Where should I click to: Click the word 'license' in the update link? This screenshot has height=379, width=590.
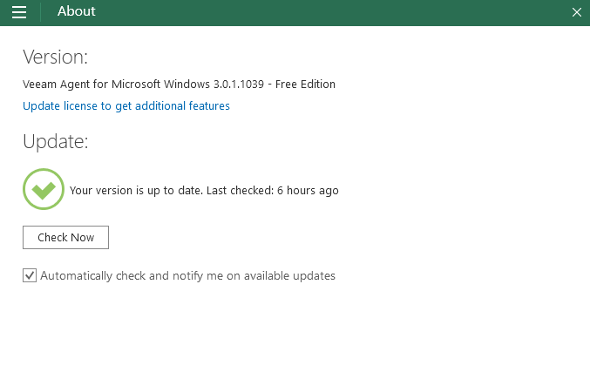pos(81,106)
